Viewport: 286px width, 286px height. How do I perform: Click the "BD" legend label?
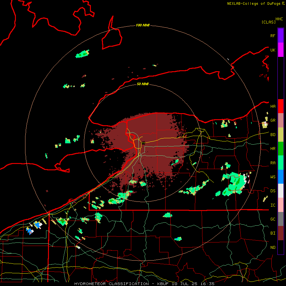point(273,135)
